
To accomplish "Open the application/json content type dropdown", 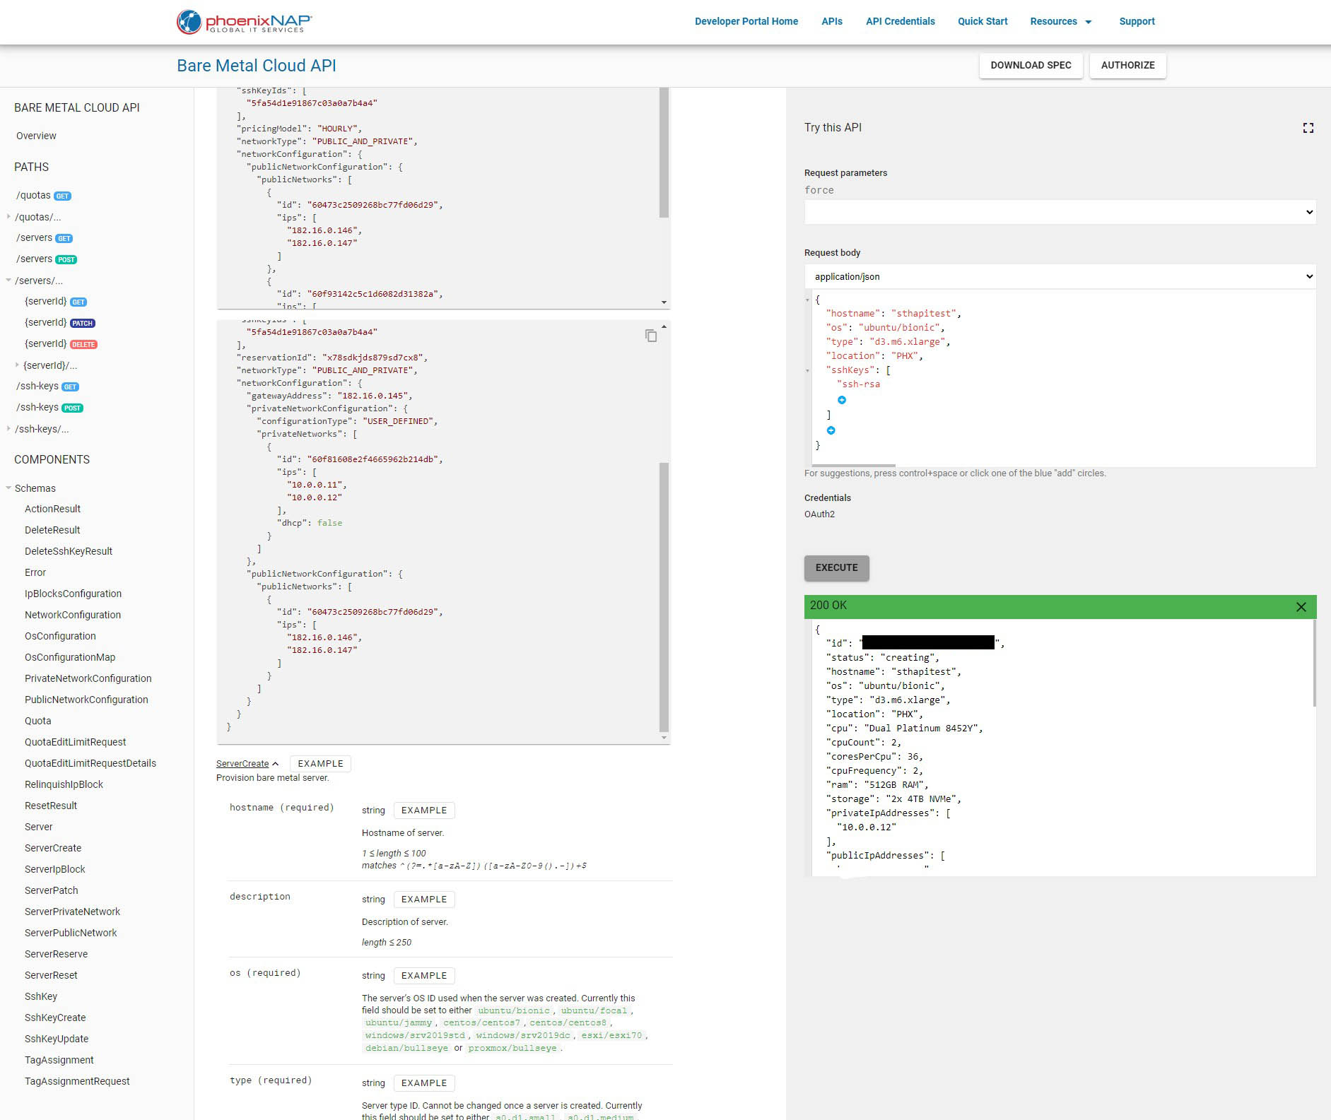I will [x=1060, y=276].
